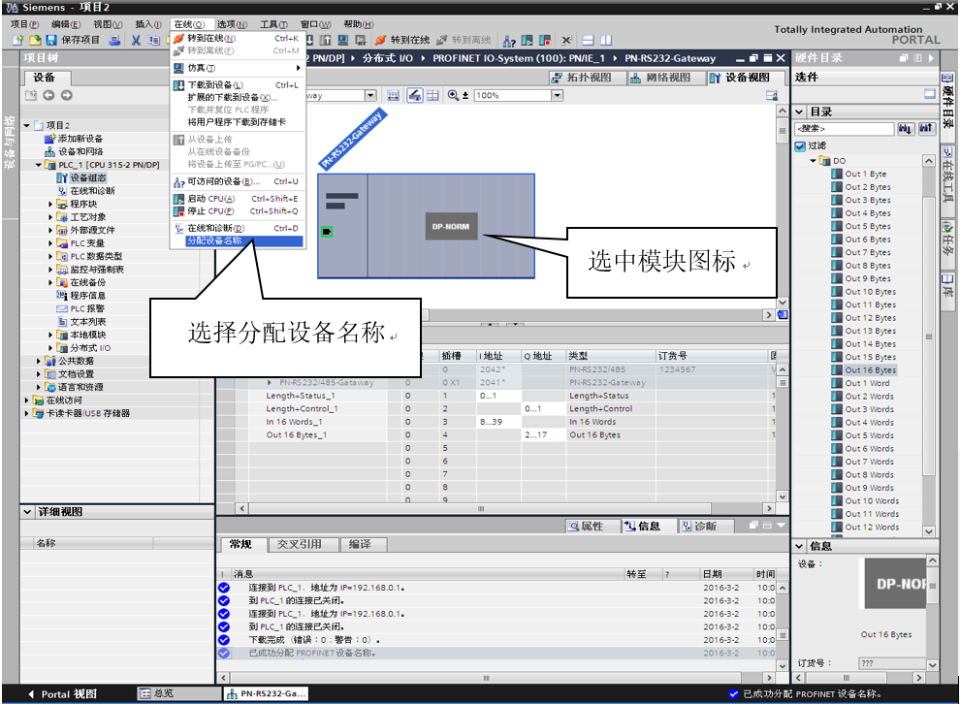The image size is (960, 704).
Task: Collapse the PLC_1 tree node
Action: point(39,165)
